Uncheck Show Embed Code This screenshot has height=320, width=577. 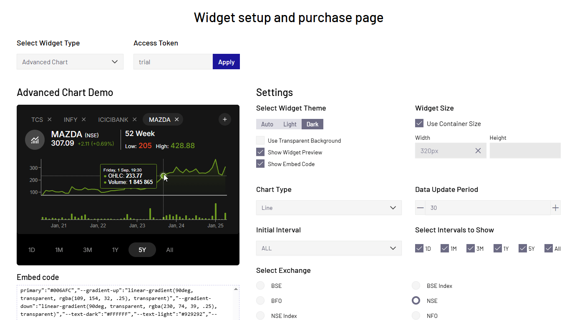click(260, 164)
